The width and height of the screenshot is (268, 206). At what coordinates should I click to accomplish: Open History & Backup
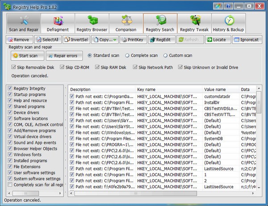coord(229,23)
